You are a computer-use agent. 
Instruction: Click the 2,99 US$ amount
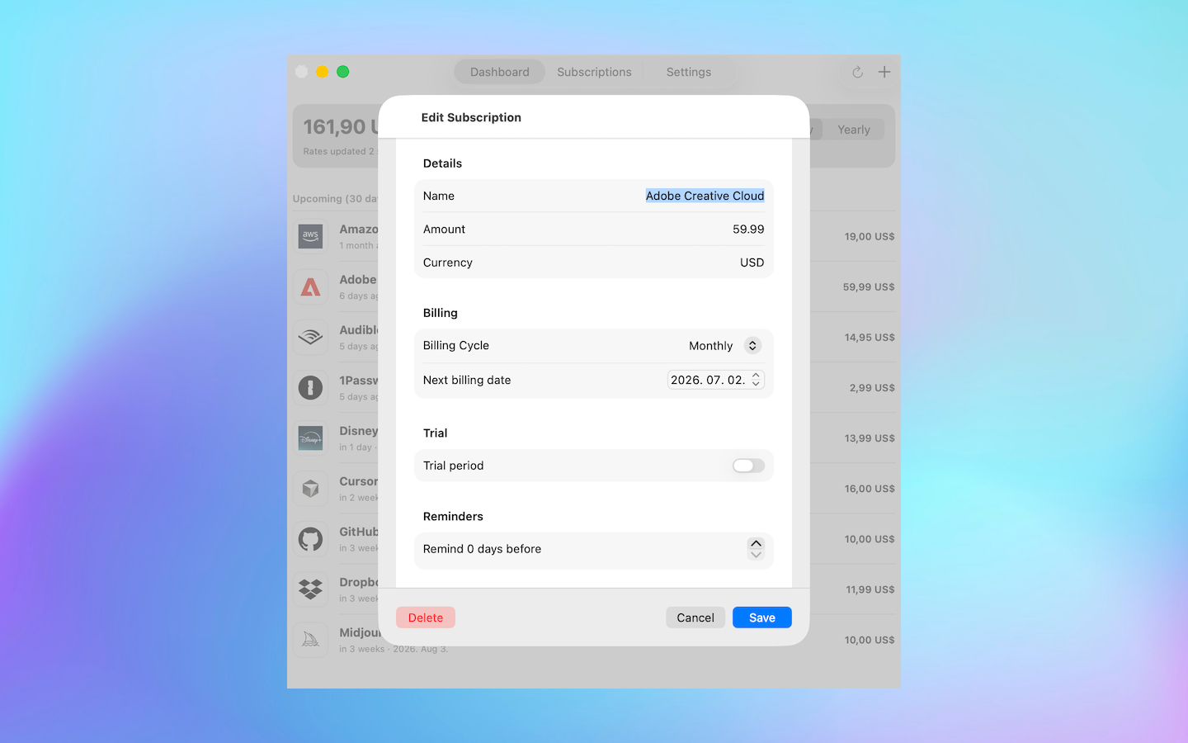(x=872, y=387)
